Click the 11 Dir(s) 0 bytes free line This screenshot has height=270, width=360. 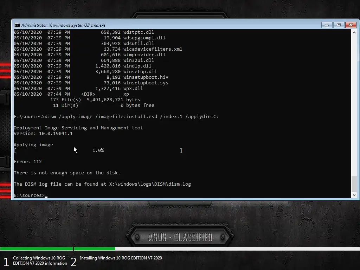104,105
